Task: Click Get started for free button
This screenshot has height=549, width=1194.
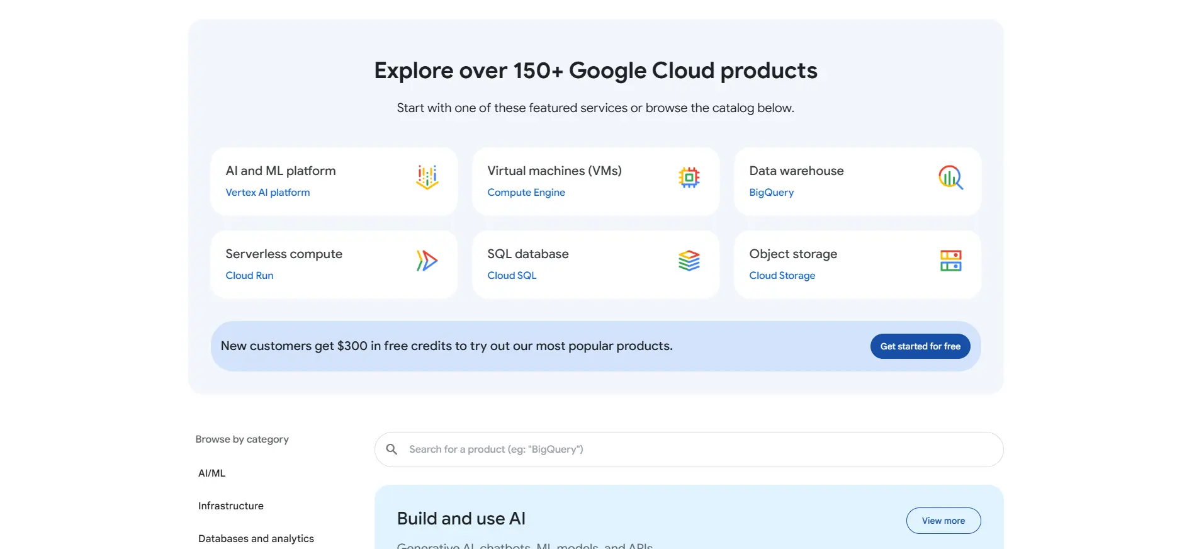Action: pyautogui.click(x=920, y=346)
